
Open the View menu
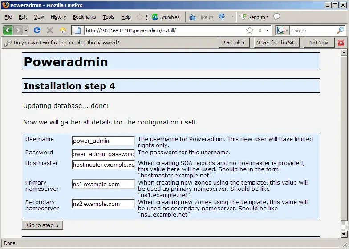pyautogui.click(x=39, y=17)
